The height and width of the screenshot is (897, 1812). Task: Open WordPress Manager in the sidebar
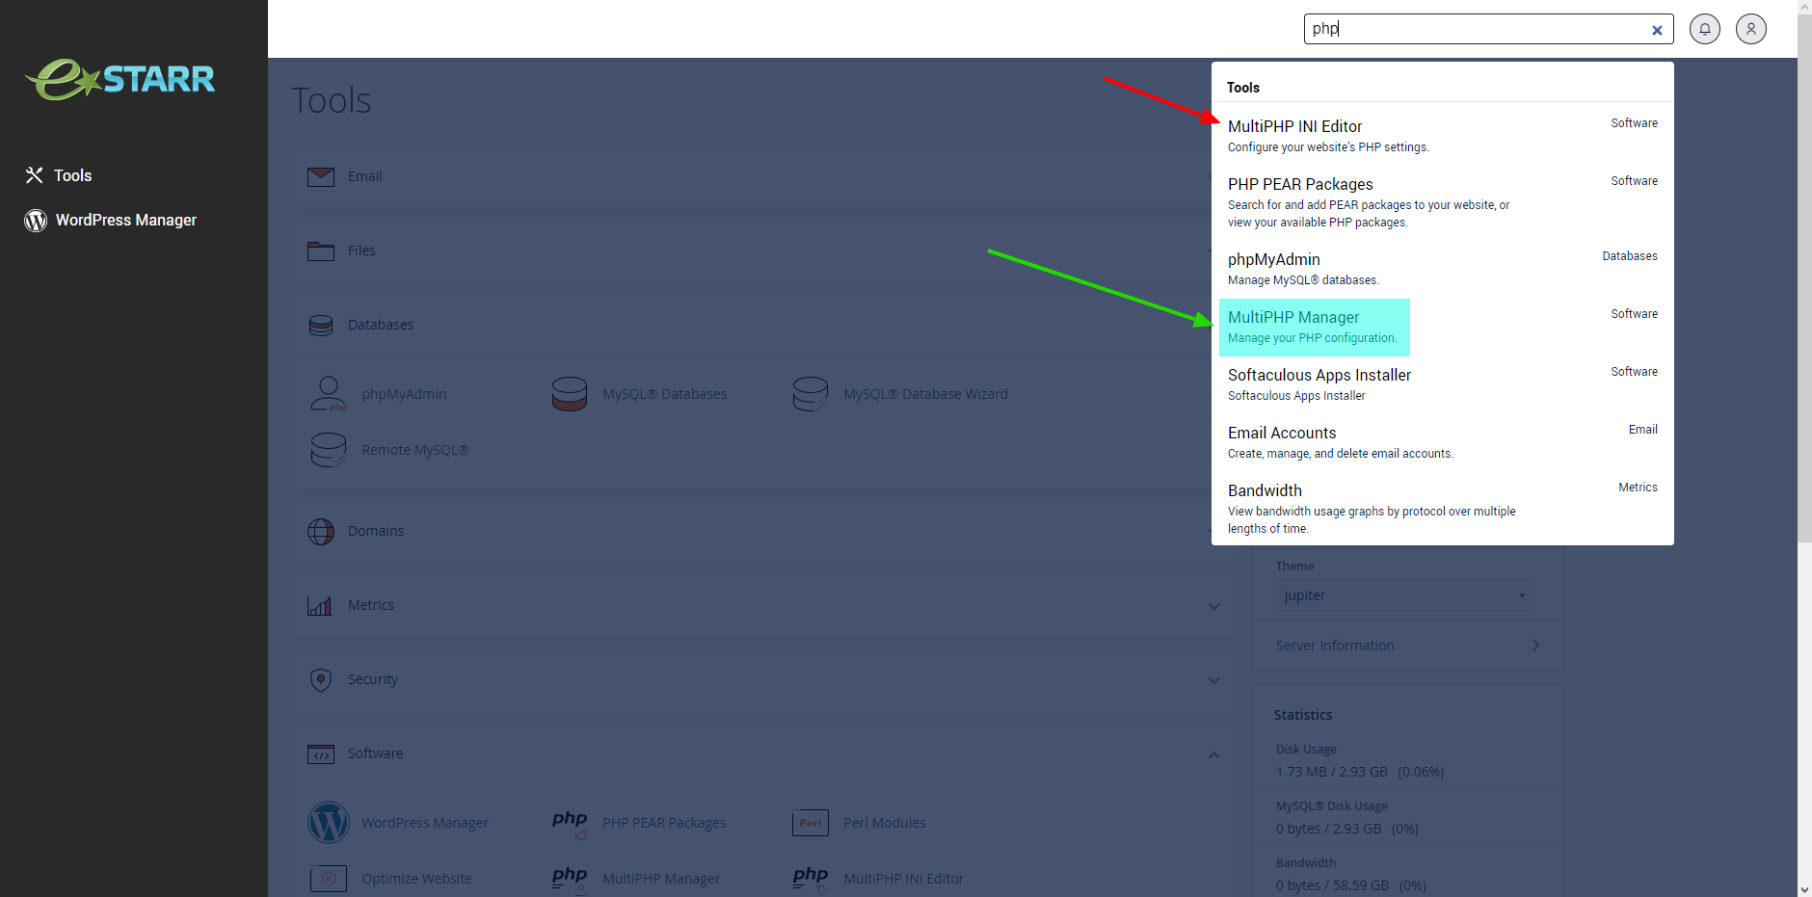[x=125, y=220]
